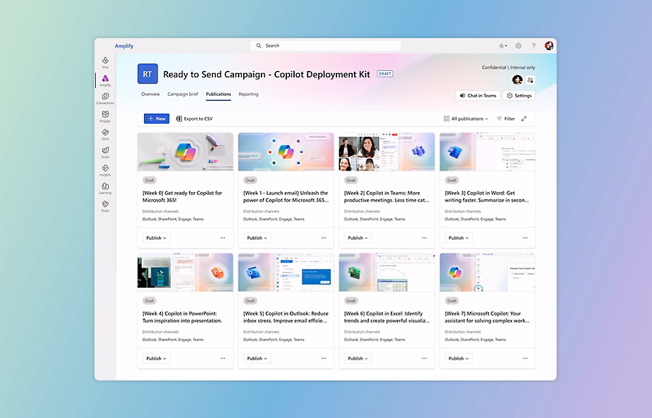The width and height of the screenshot is (652, 418).
Task: Open the user profile avatar in top bar
Action: coord(549,46)
